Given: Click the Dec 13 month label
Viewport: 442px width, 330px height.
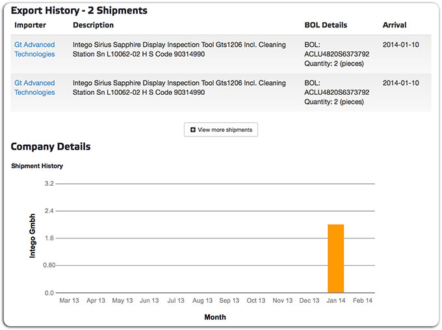Looking at the screenshot, I should [x=309, y=301].
